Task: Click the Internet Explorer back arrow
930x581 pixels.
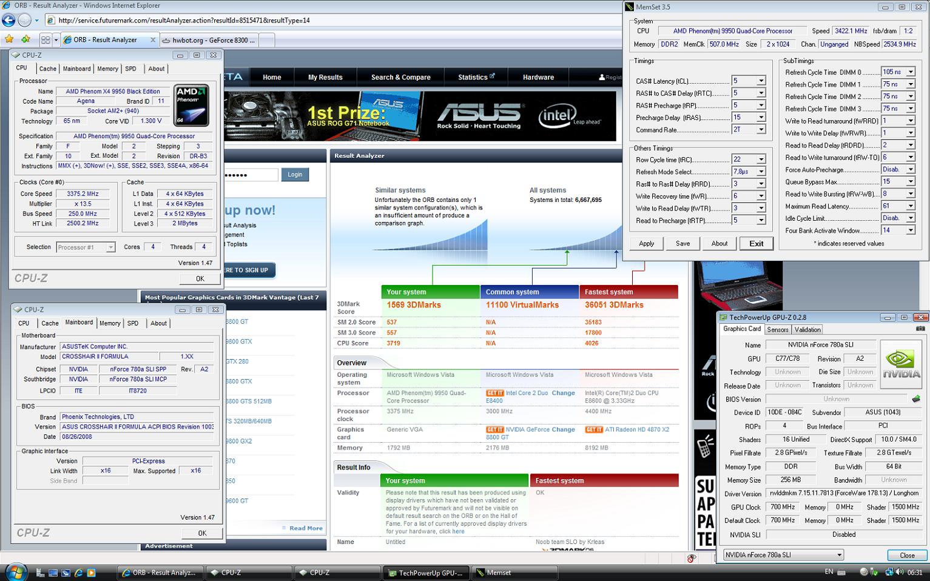Action: [x=8, y=20]
